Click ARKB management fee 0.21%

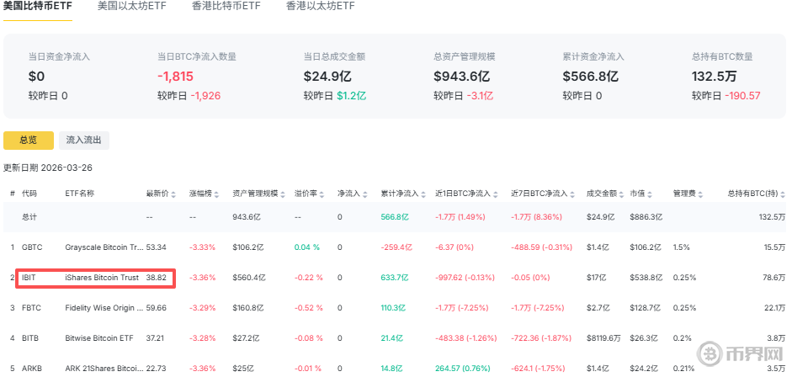684,369
